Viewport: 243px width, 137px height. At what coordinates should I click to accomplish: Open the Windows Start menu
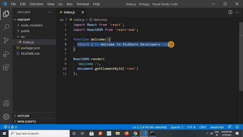coord(4,134)
